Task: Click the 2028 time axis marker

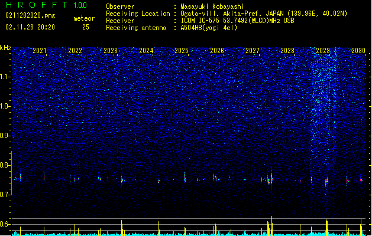Action: 287,51
